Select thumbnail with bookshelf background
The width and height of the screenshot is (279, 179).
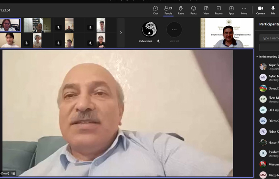click(x=37, y=25)
